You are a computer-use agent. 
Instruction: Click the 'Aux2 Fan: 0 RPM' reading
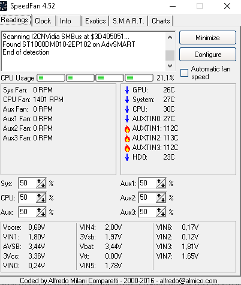pyautogui.click(x=28, y=128)
